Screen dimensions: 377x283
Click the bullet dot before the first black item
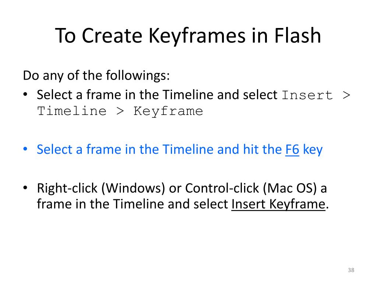(25, 95)
